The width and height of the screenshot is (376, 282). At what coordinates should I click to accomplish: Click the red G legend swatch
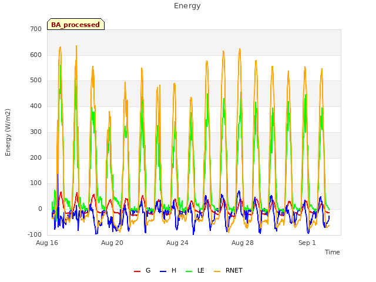[137, 271]
